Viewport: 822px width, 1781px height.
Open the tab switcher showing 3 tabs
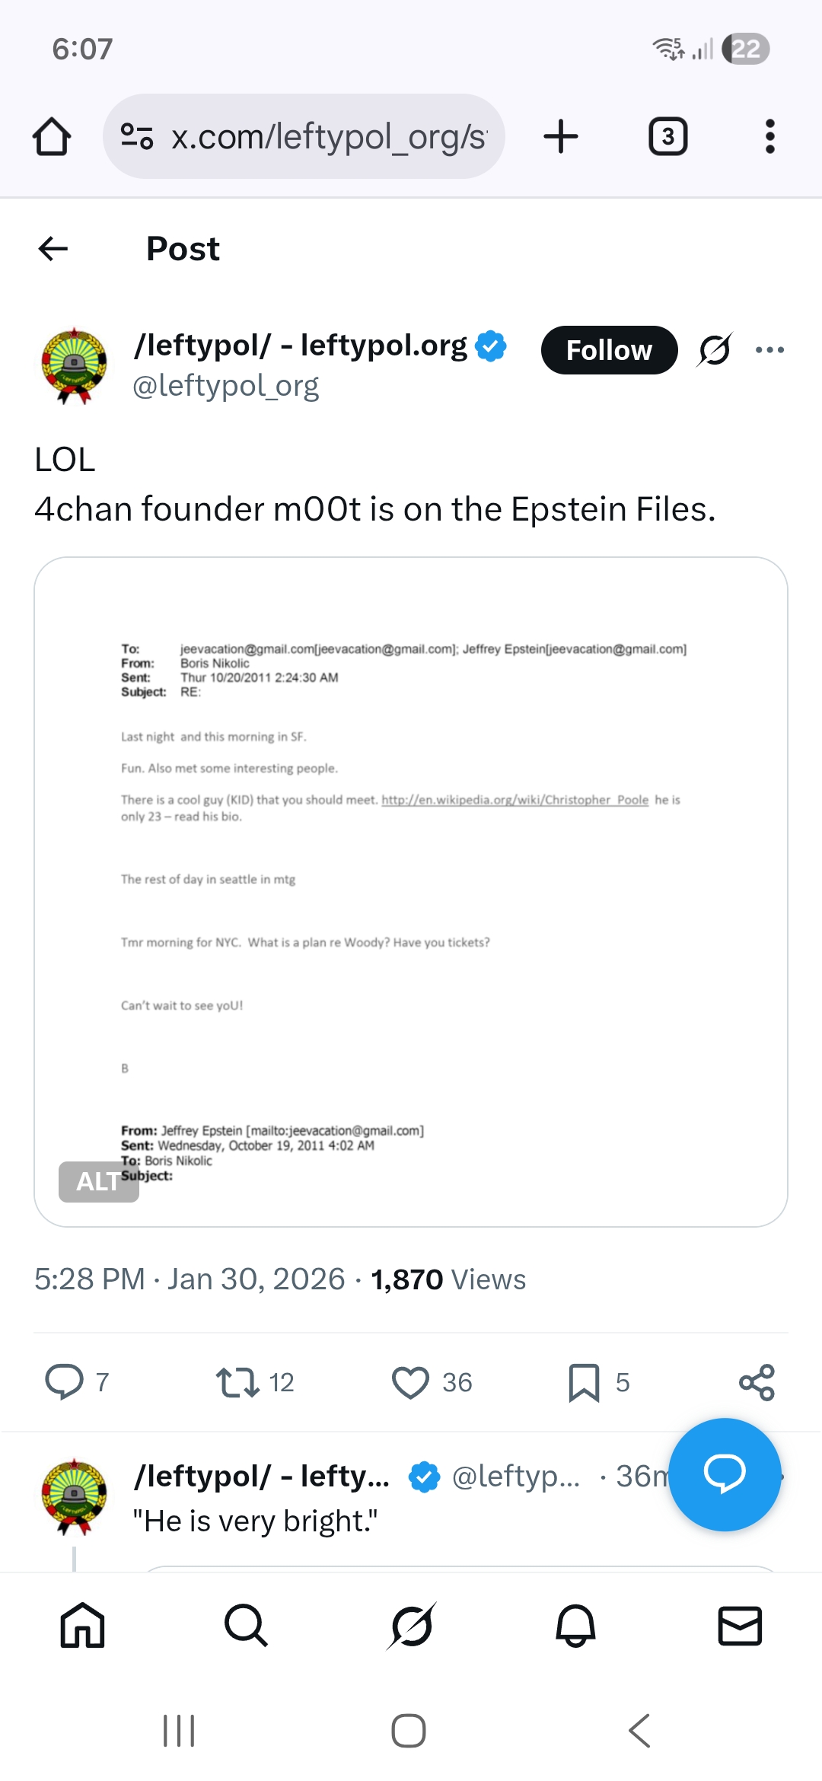pos(667,137)
